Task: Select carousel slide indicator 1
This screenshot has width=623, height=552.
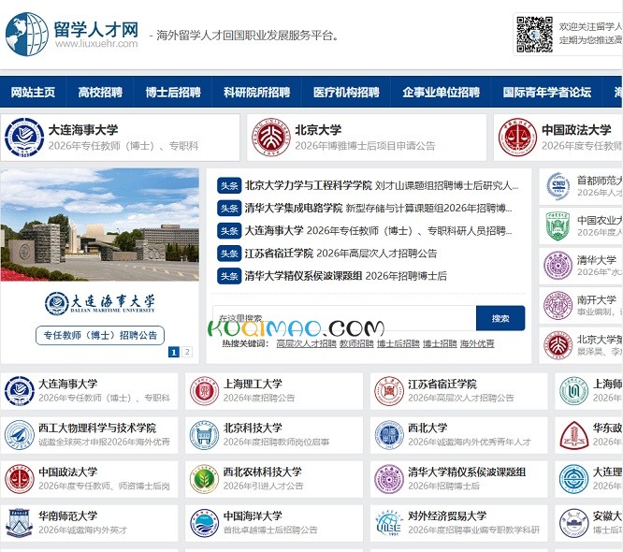Action: [174, 352]
